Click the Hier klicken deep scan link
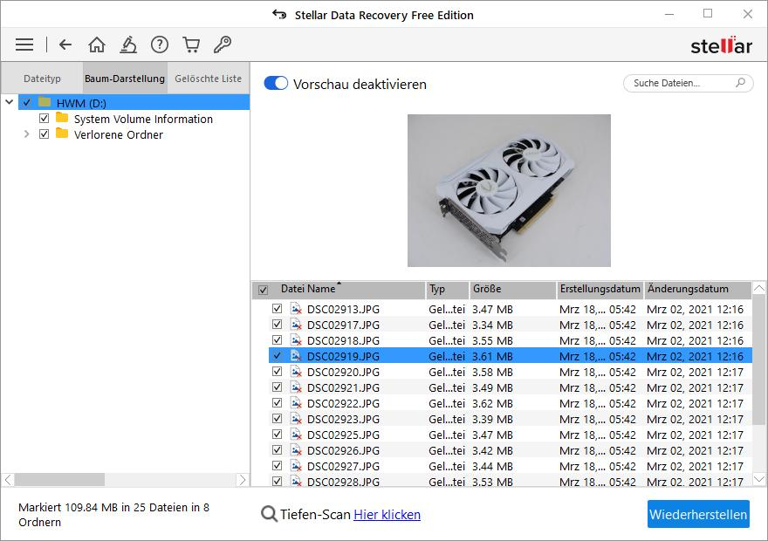This screenshot has height=541, width=768. (x=387, y=515)
